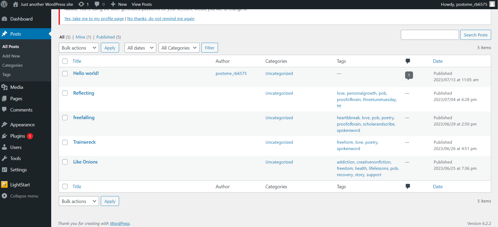The height and width of the screenshot is (227, 498).
Task: Go to Add New in Posts submenu
Action: pyautogui.click(x=11, y=56)
